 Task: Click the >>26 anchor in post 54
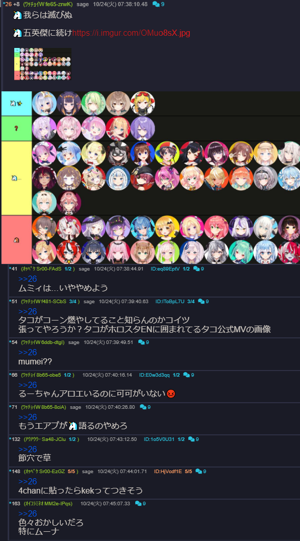click(28, 352)
